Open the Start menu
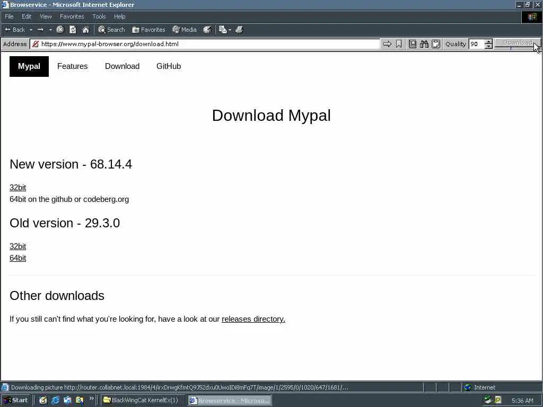Image resolution: width=543 pixels, height=407 pixels. [16, 401]
